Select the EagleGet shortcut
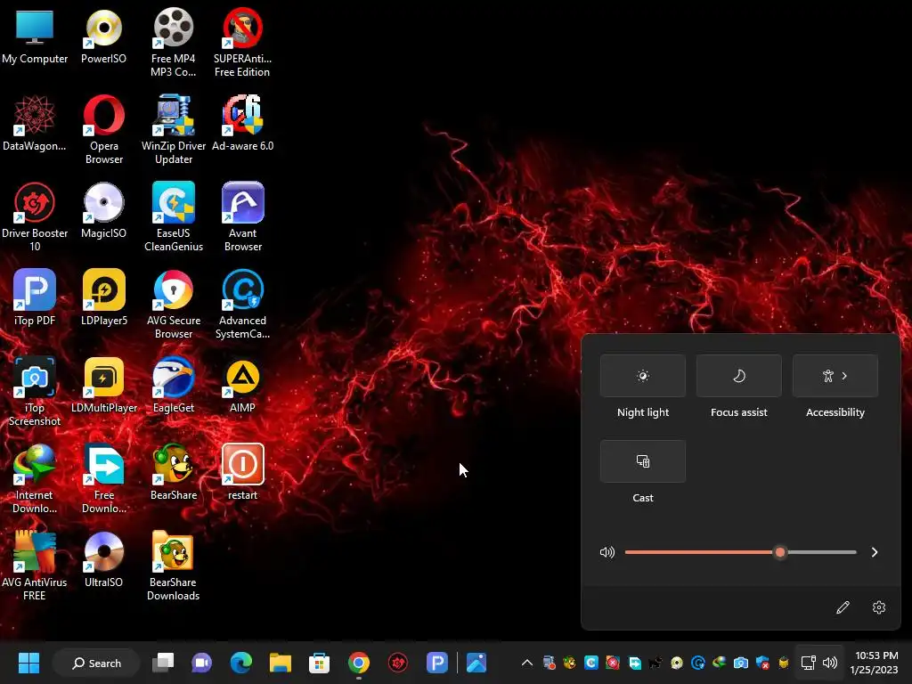 [174, 385]
